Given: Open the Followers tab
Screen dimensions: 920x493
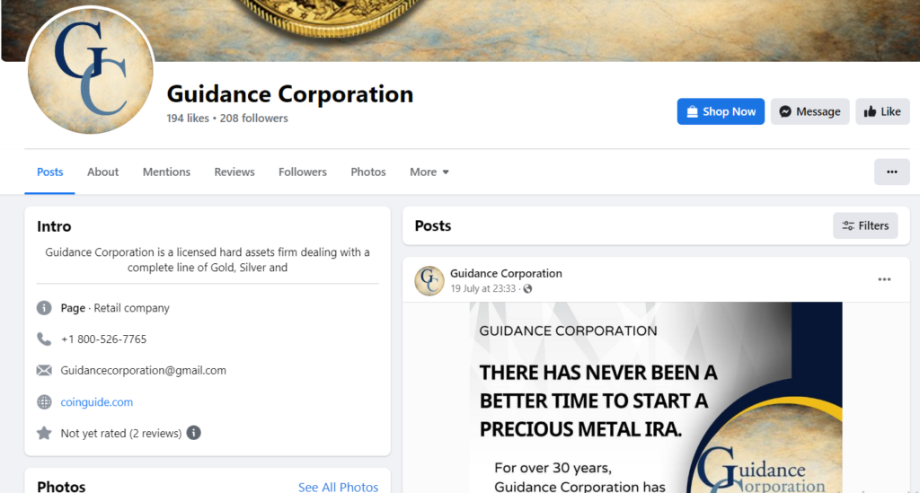Looking at the screenshot, I should 303,172.
